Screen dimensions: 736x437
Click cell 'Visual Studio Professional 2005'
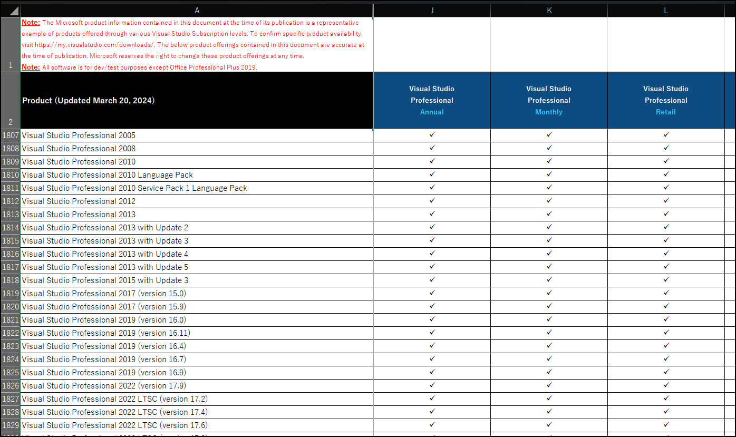[x=197, y=135]
